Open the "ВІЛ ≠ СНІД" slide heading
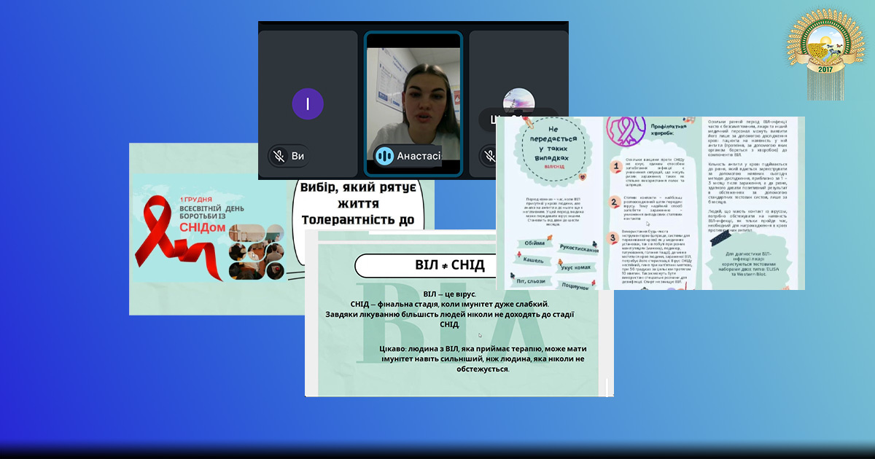This screenshot has width=875, height=459. 450,265
